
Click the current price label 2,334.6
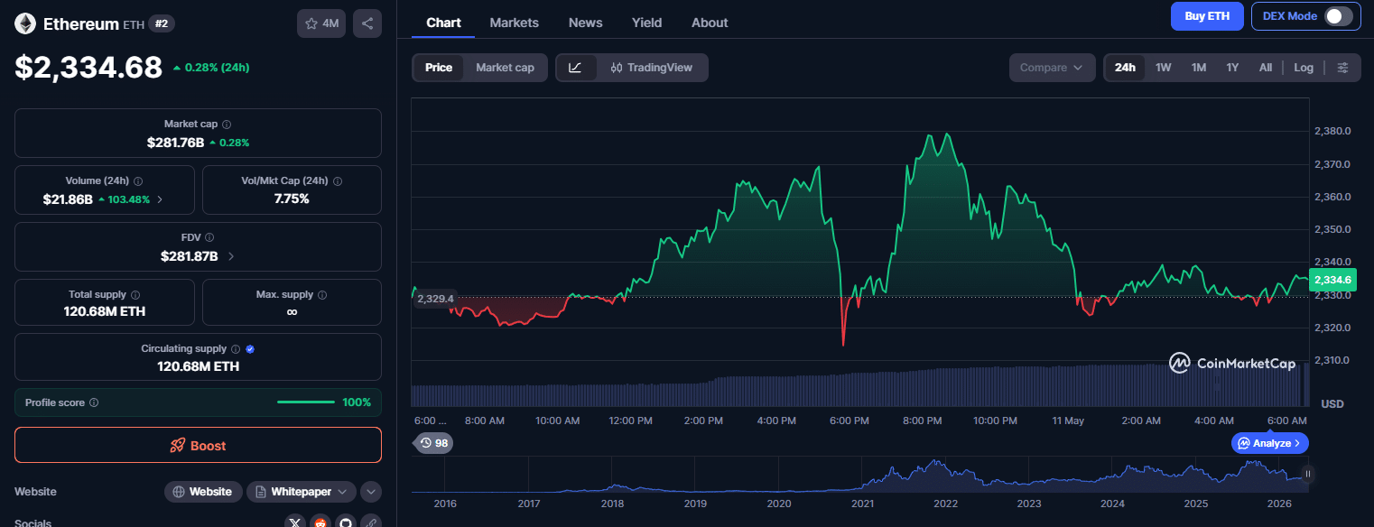(x=1332, y=280)
